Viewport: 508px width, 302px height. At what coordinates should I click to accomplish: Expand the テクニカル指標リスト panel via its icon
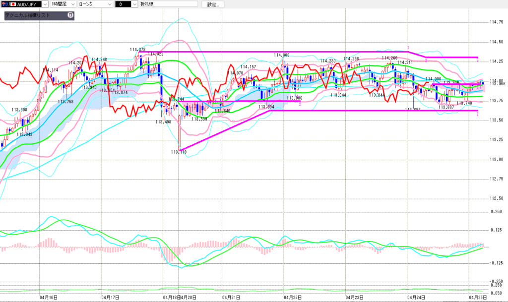[x=70, y=15]
